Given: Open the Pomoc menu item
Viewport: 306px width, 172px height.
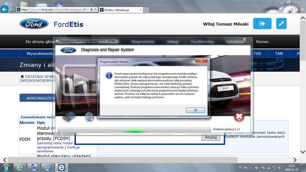Looking at the screenshot, I should [262, 42].
